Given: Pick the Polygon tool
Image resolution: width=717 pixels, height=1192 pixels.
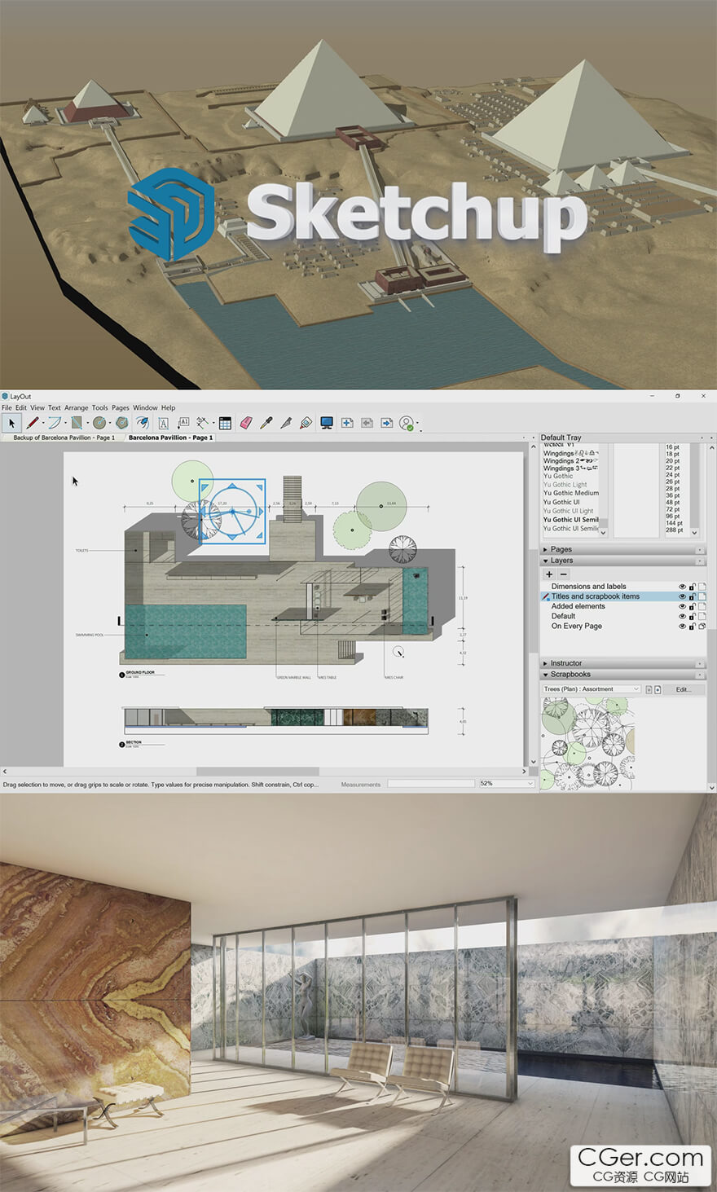Looking at the screenshot, I should point(121,423).
